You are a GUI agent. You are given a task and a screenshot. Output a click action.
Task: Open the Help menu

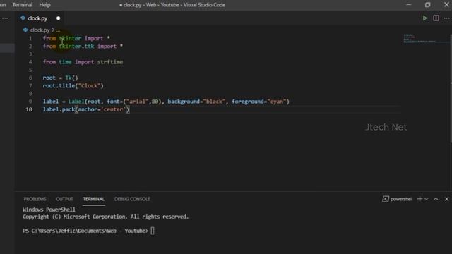(x=44, y=5)
